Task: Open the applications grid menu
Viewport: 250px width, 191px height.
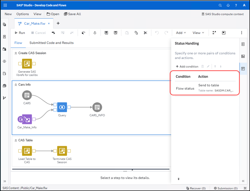Action: [5, 5]
